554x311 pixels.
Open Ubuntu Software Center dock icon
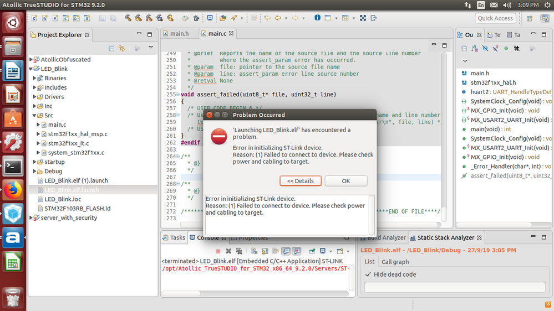[13, 118]
